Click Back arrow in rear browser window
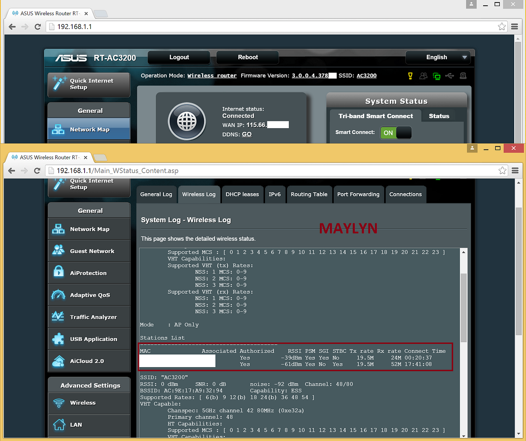This screenshot has width=526, height=441. 12,27
